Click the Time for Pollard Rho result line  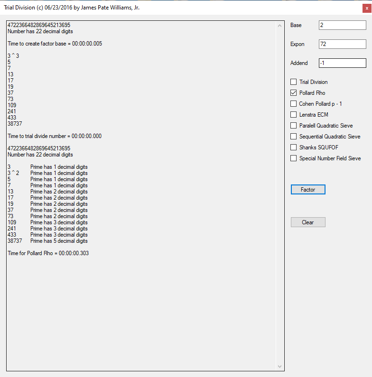48,253
